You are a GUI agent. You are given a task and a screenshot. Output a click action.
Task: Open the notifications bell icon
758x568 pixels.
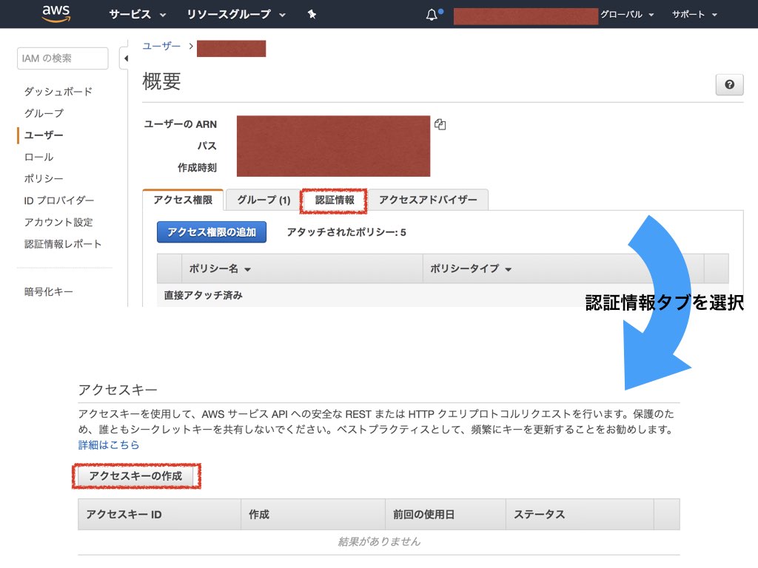point(432,15)
